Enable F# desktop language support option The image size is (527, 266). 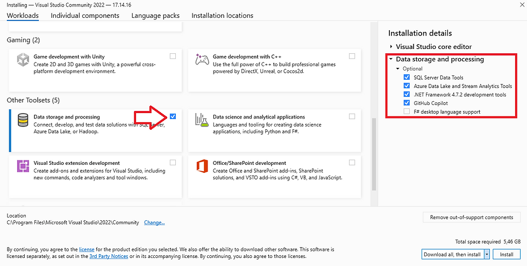(x=407, y=111)
